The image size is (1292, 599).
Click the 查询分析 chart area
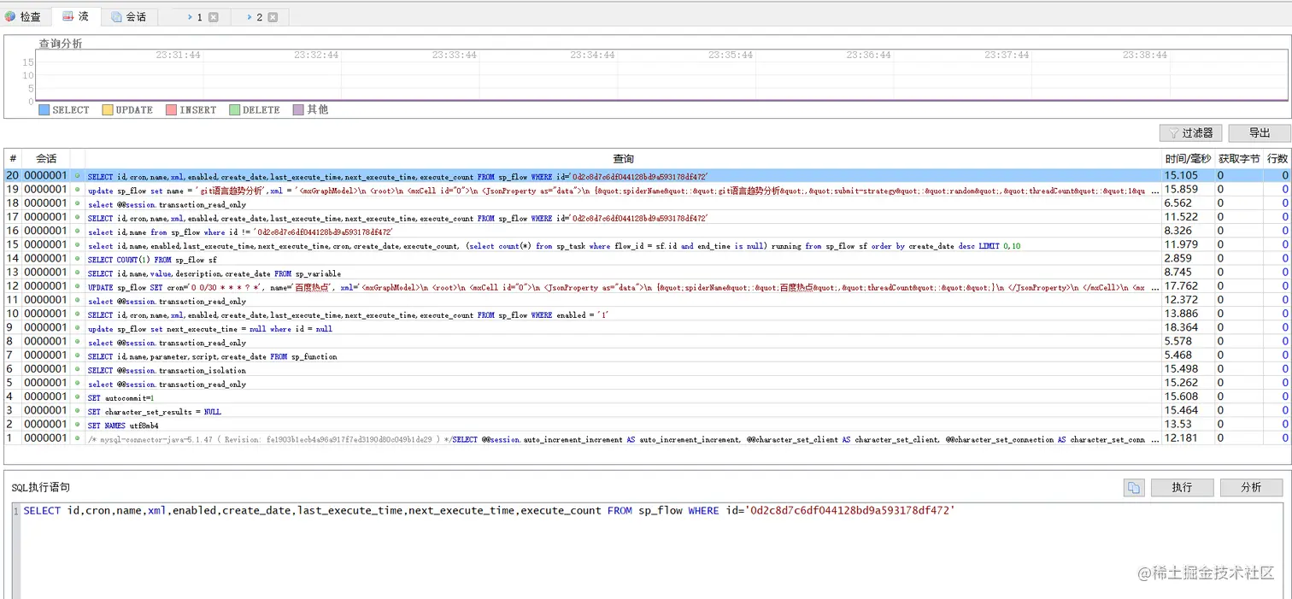662,75
